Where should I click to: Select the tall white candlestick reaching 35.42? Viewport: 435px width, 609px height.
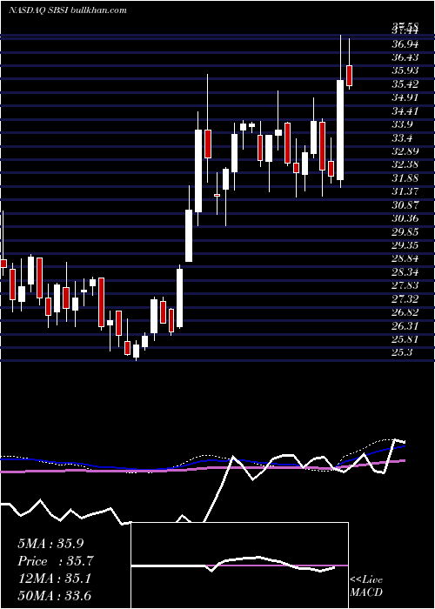click(340, 130)
